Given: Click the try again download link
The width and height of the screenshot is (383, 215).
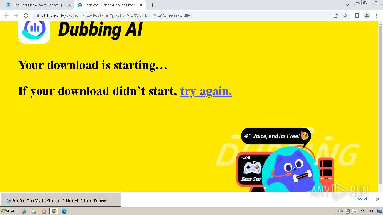Looking at the screenshot, I should click(206, 91).
